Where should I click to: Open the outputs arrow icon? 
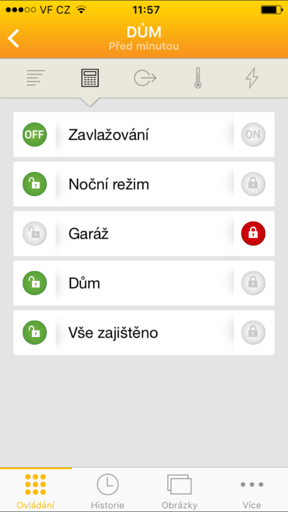click(145, 78)
